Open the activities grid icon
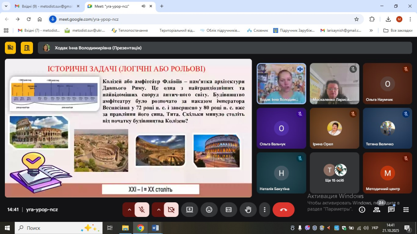The image size is (417, 234). point(406,210)
